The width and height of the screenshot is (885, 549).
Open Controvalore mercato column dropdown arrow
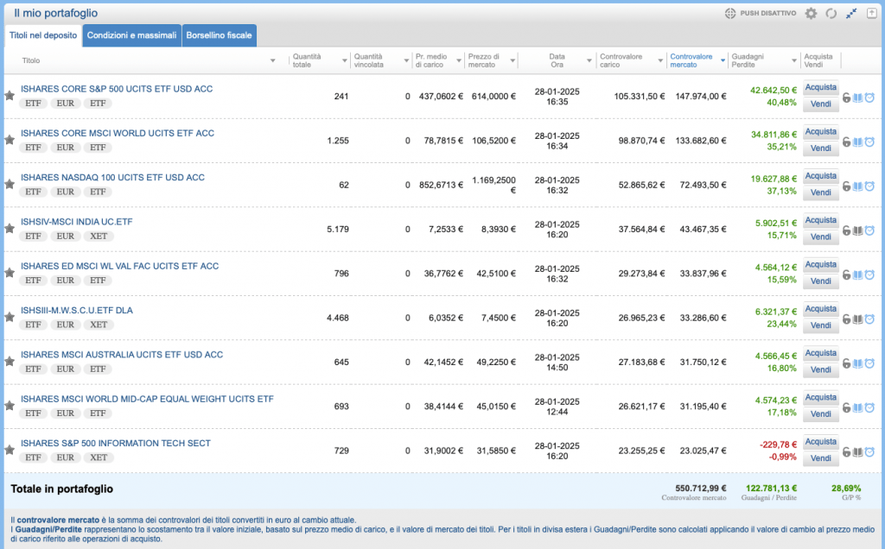(723, 61)
